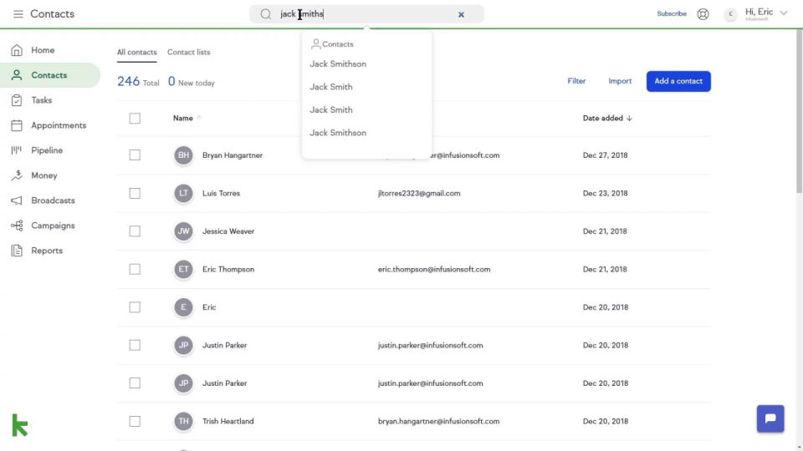Toggle the select-all contacts checkbox
This screenshot has width=803, height=451.
pyautogui.click(x=135, y=119)
